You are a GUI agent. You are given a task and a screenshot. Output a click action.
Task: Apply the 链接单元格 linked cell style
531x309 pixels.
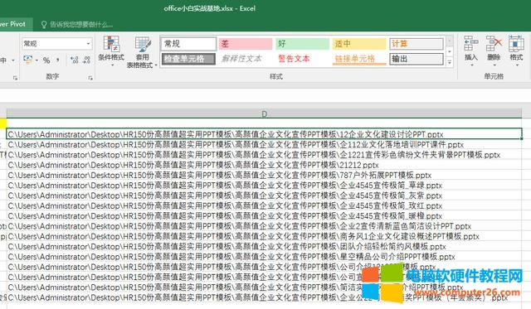[359, 59]
